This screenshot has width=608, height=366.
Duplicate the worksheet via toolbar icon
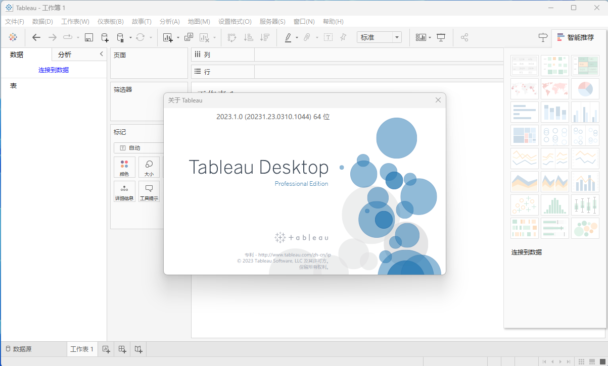click(189, 37)
